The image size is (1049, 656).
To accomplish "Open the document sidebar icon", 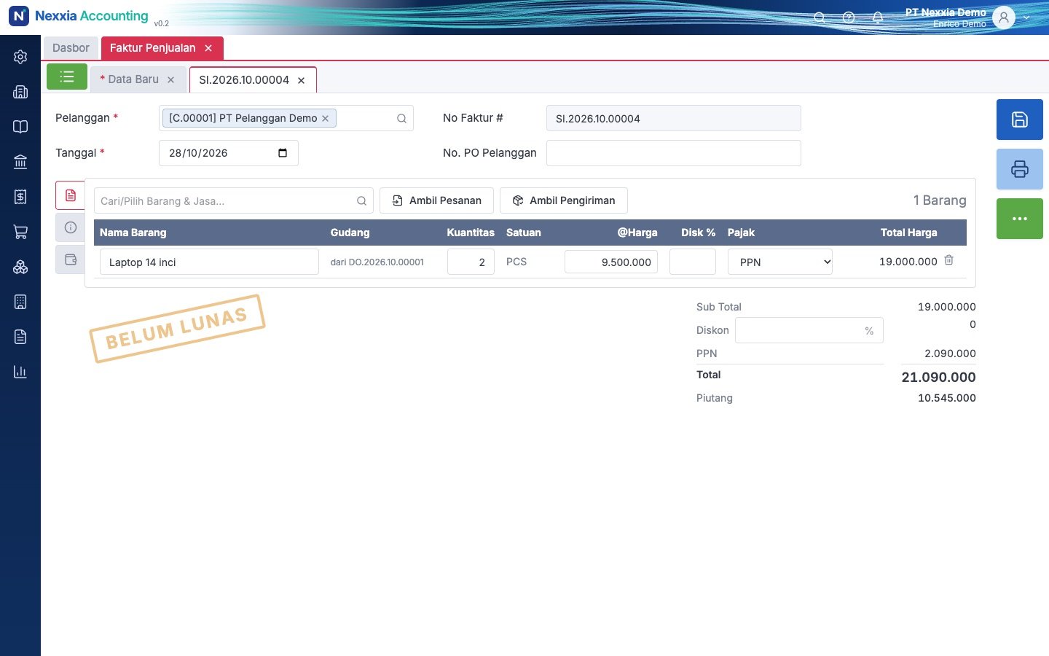I will coord(20,337).
